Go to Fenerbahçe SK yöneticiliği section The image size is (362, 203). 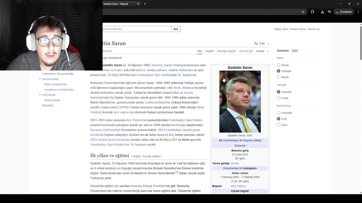(58, 74)
